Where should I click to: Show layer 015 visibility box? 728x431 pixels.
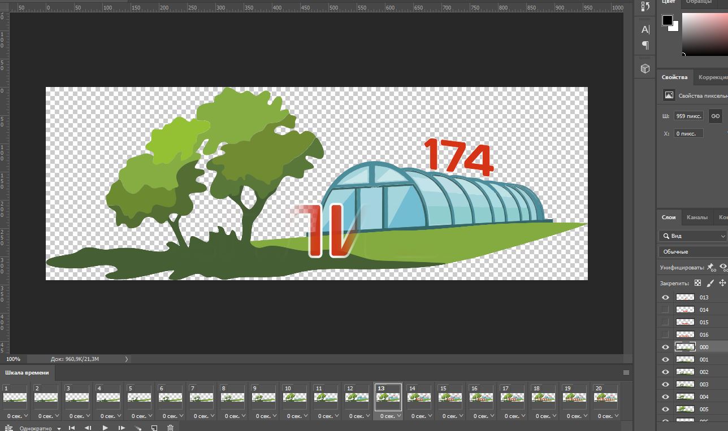coord(665,322)
